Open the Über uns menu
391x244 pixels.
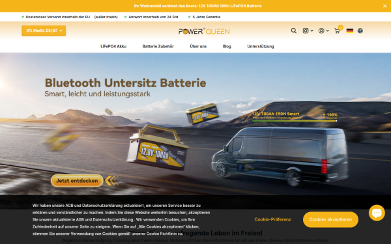(198, 46)
